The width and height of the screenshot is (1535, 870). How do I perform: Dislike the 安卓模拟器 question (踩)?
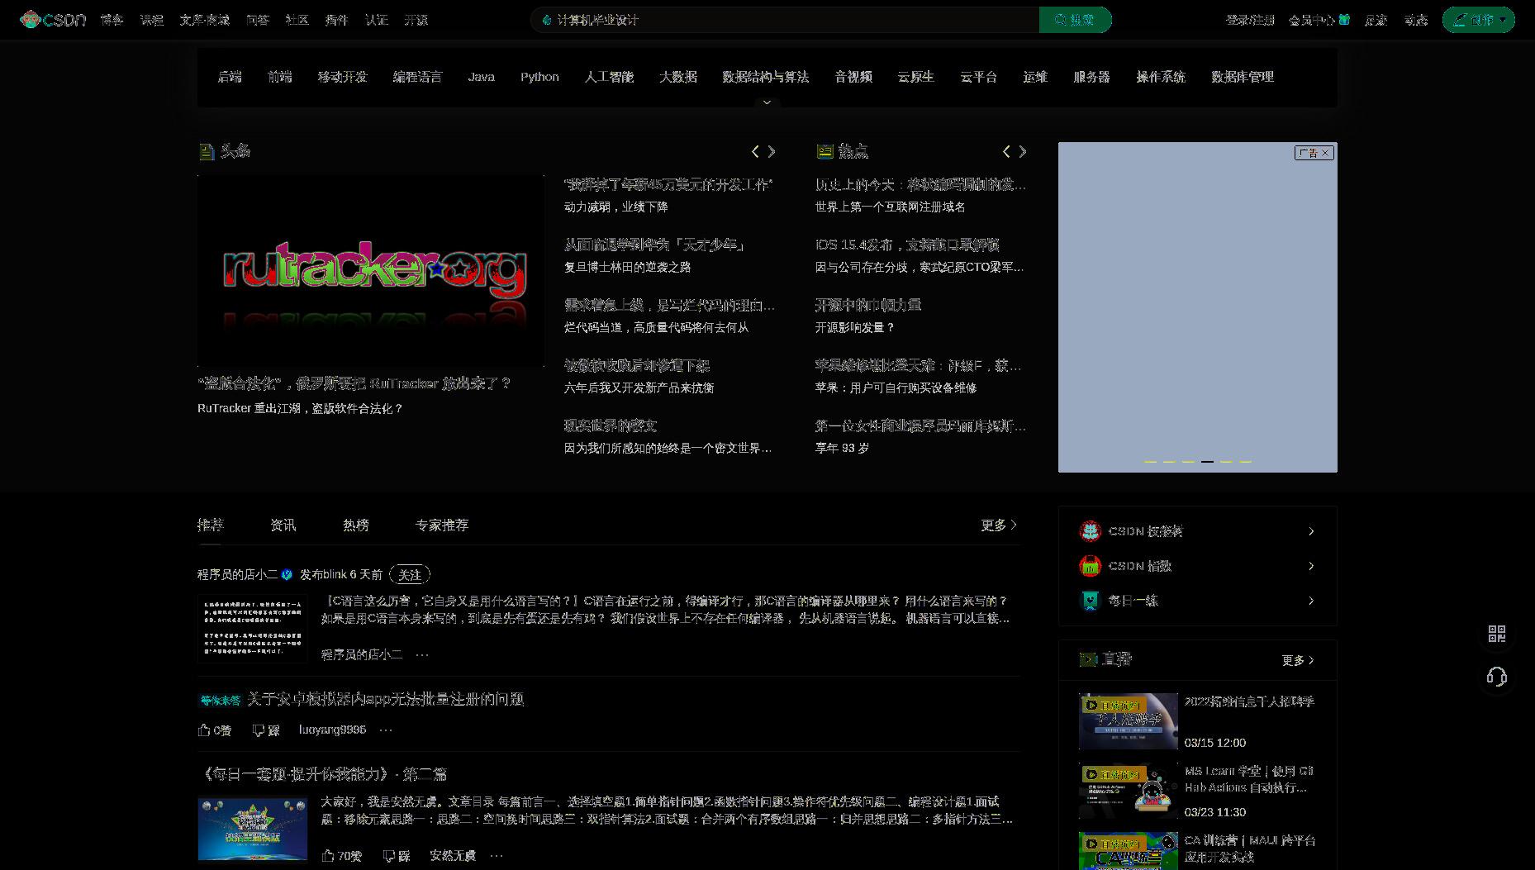coord(266,730)
